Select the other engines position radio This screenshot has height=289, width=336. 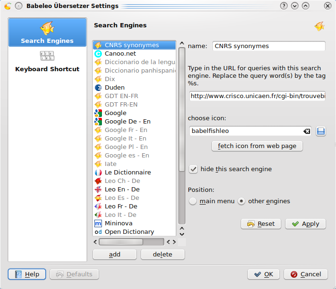point(241,201)
